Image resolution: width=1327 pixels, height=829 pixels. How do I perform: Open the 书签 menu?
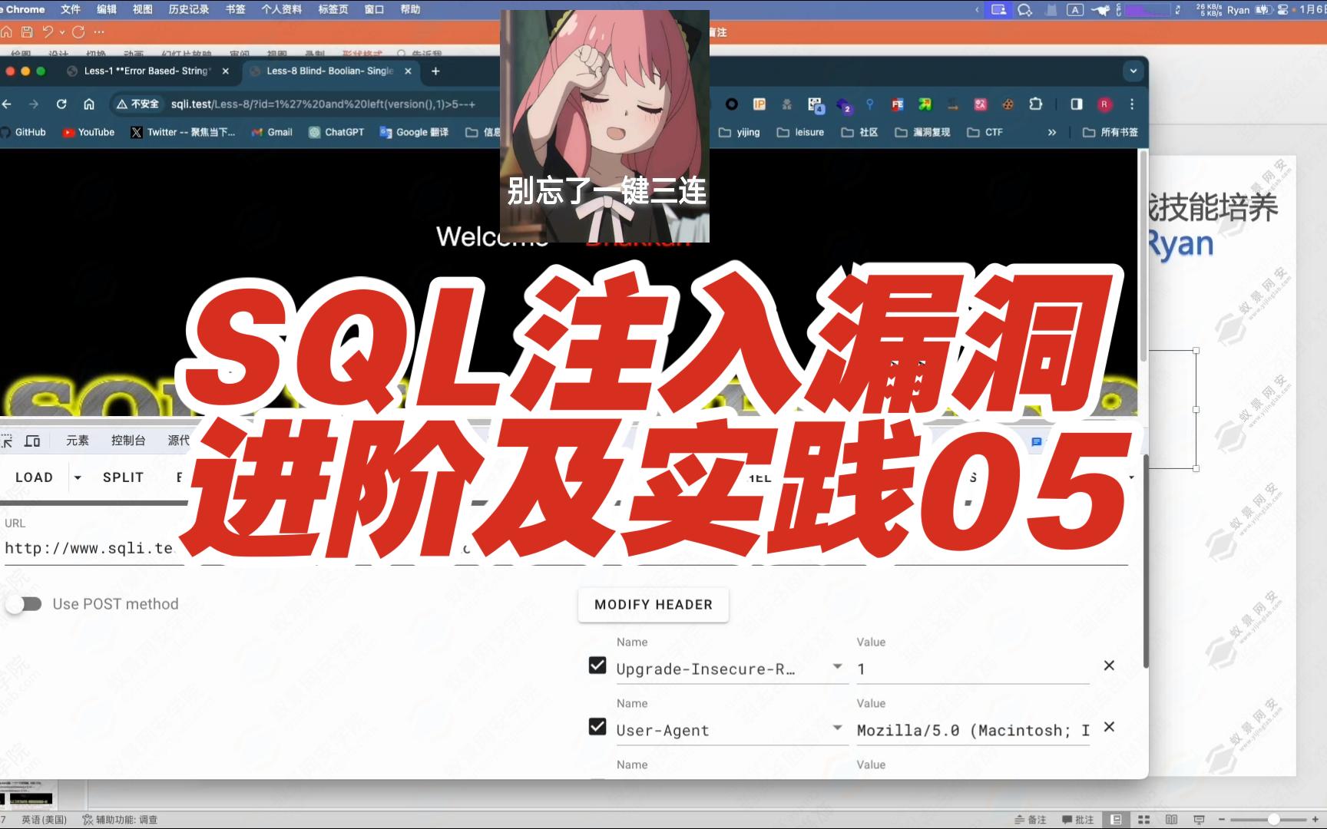[236, 9]
